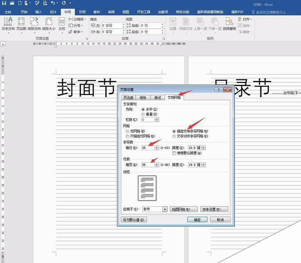Screen dimensions: 301x263
Task: Click the 栏数 spinner arrows
Action: tap(157, 119)
